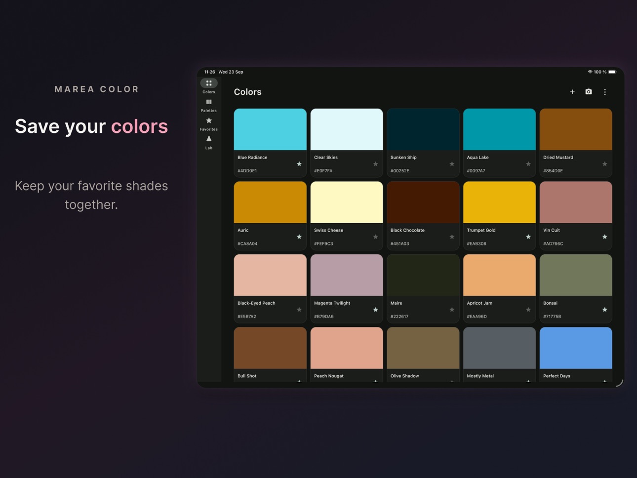Click the battery status icon

(612, 72)
